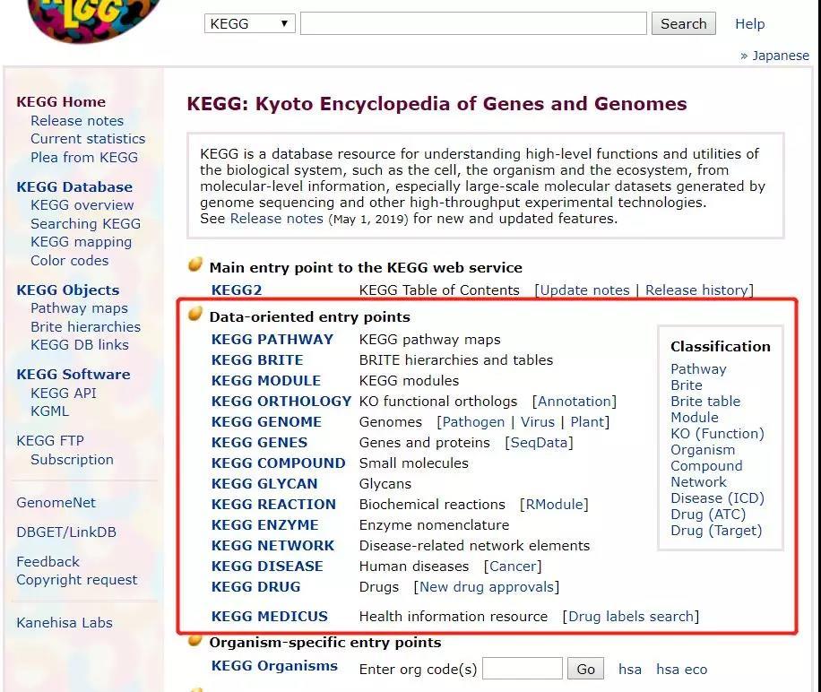The height and width of the screenshot is (692, 821).
Task: Open Color codes sidebar link
Action: tap(70, 260)
